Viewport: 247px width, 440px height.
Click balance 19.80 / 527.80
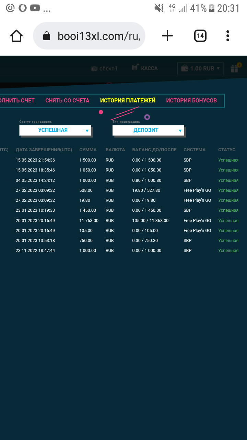pyautogui.click(x=146, y=190)
